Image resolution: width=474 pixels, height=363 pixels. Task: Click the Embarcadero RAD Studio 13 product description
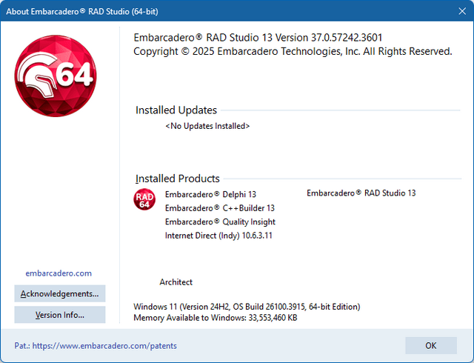tap(361, 193)
